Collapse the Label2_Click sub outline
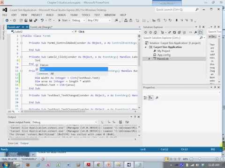Viewport: 225px width, 168px height. coord(22,57)
